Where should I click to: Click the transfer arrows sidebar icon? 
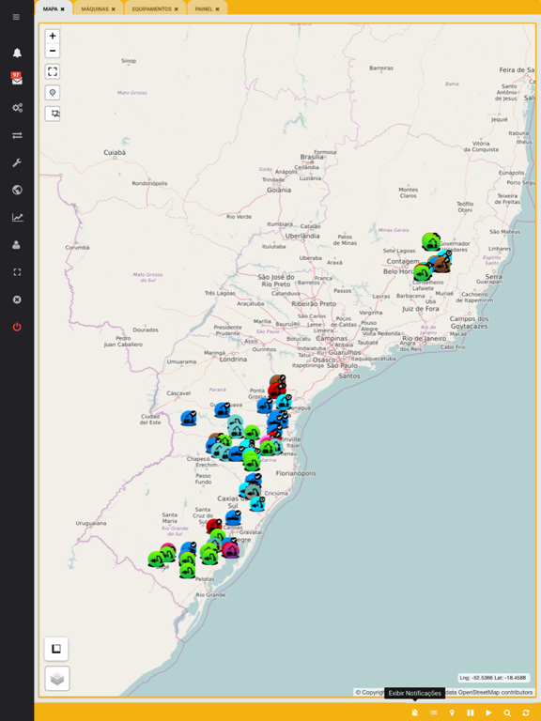pyautogui.click(x=17, y=135)
